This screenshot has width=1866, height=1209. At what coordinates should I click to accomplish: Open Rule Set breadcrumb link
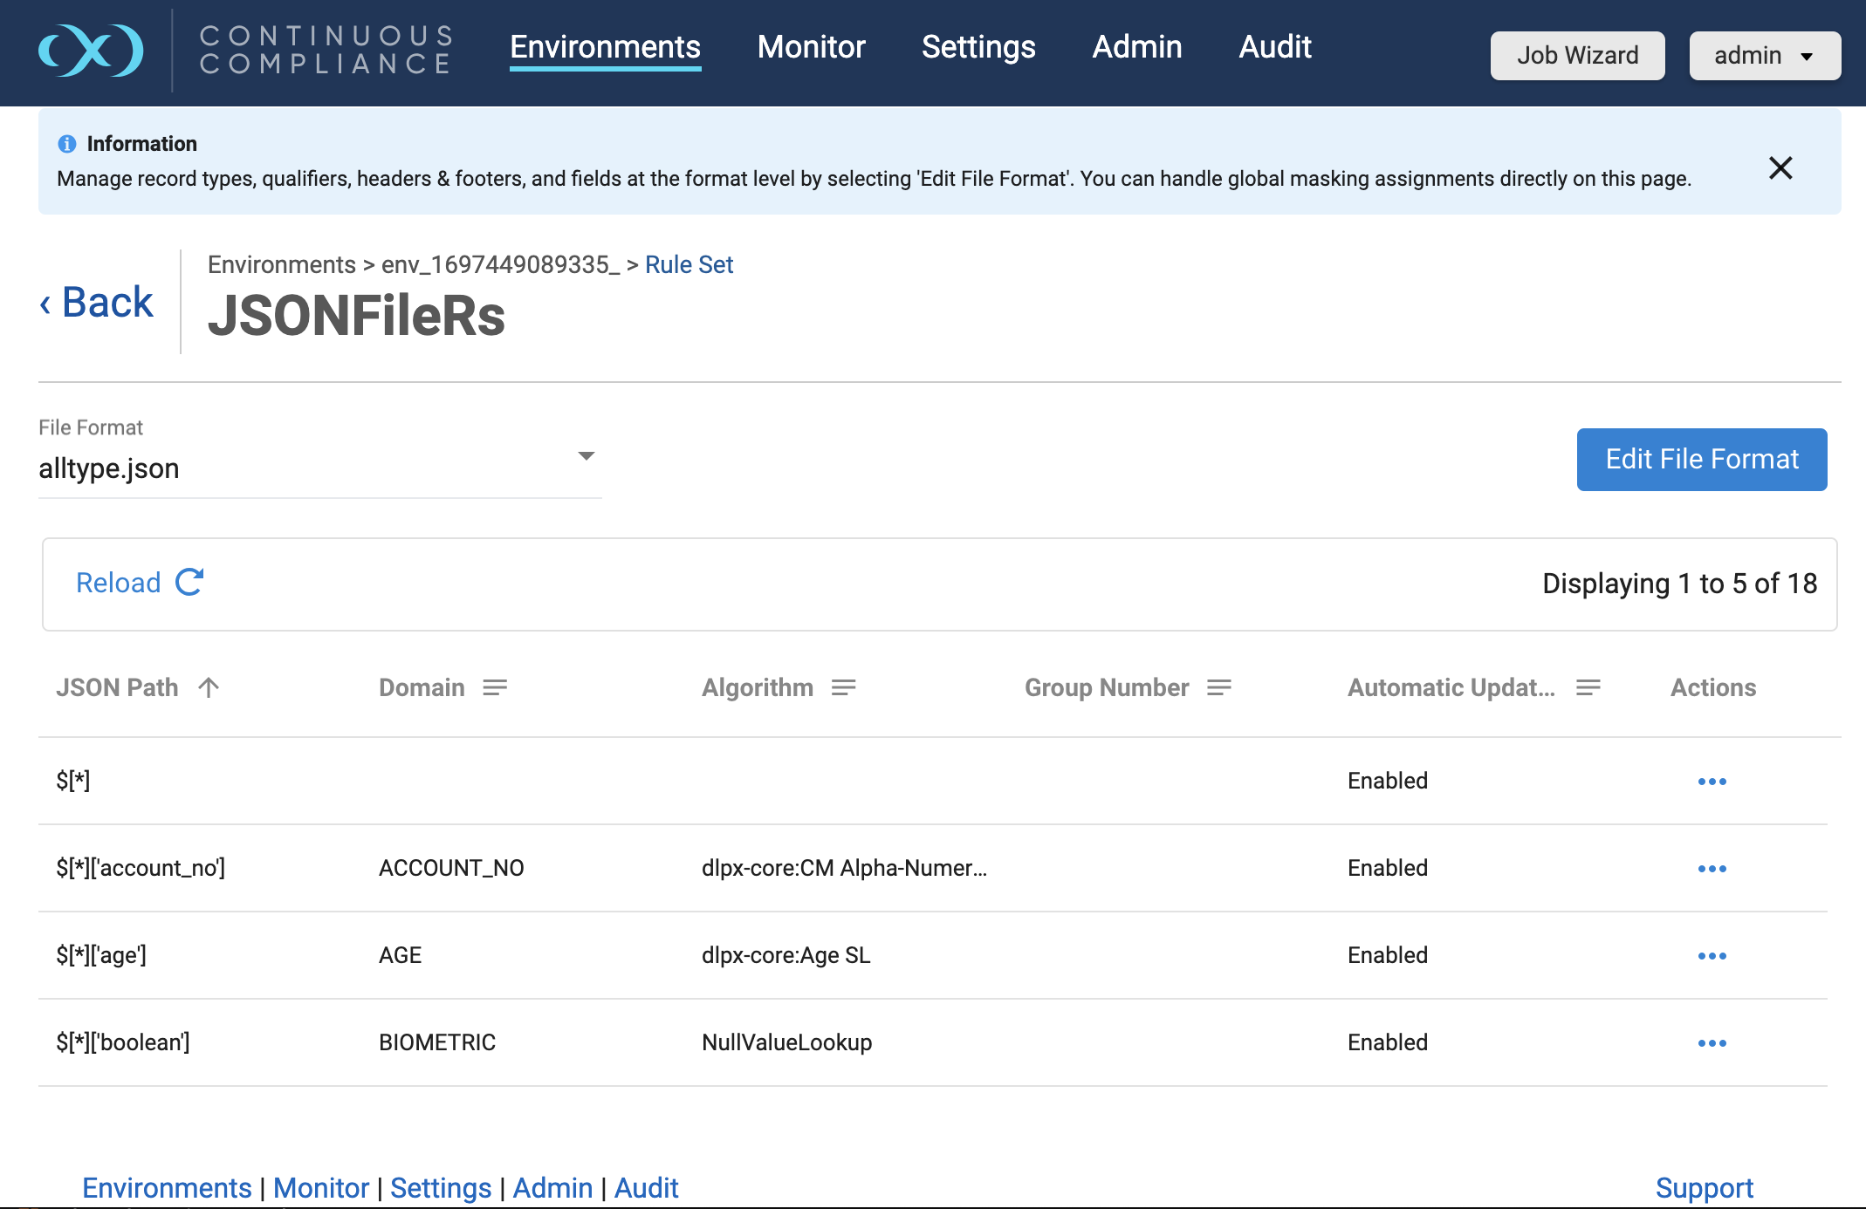click(689, 264)
